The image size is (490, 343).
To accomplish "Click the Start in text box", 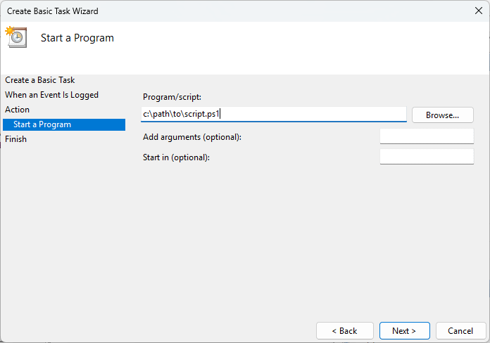I will coord(426,157).
